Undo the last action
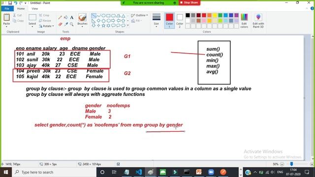 point(15,3)
